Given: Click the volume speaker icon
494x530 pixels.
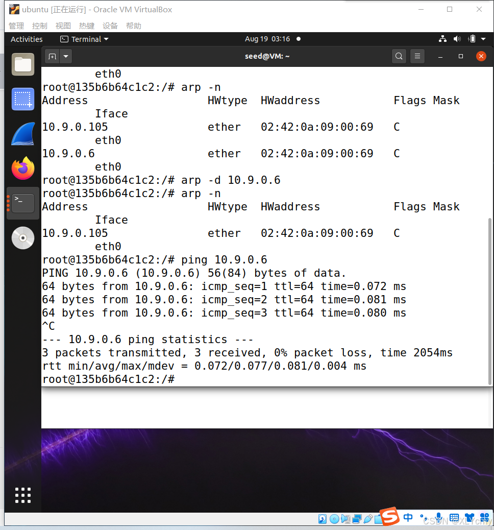Looking at the screenshot, I should [457, 39].
